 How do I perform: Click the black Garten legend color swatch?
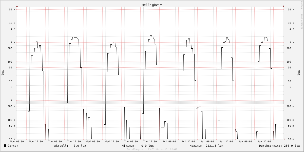(5, 146)
